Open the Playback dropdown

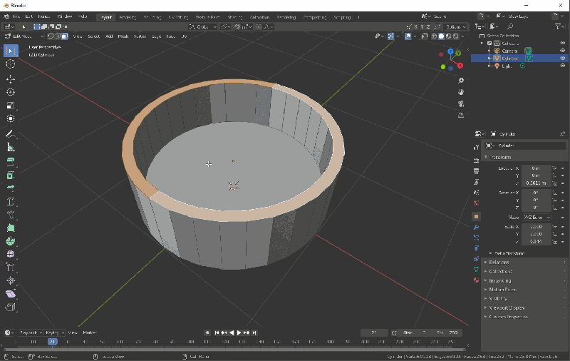click(x=30, y=332)
